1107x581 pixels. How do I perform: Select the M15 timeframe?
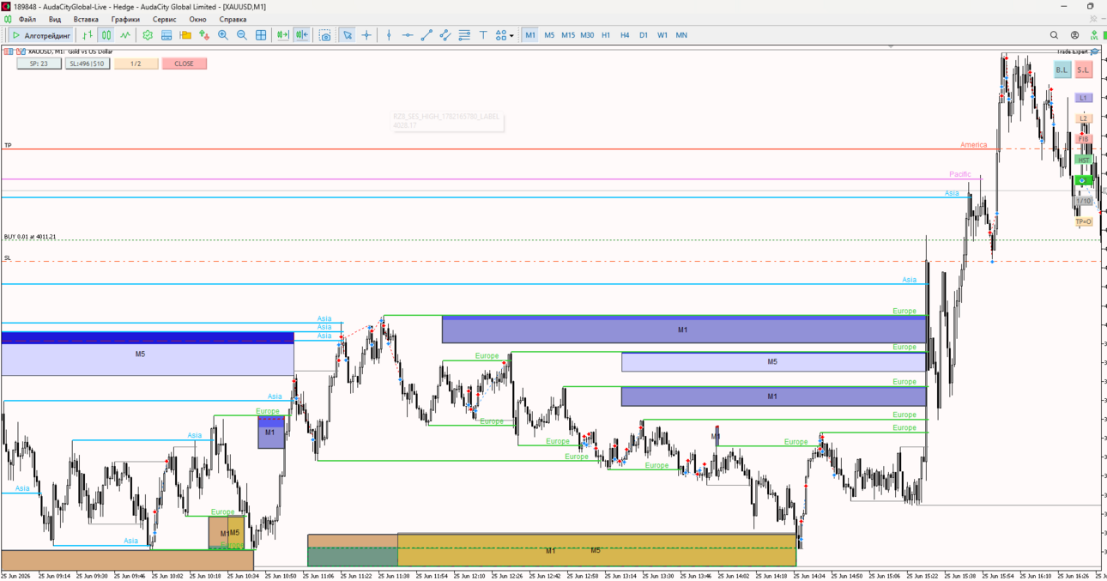[x=568, y=35]
